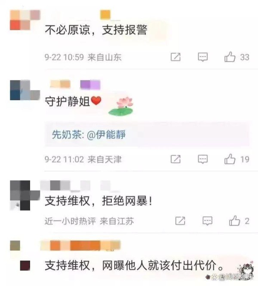
Task: Tap the 网曝他人就该付出代价 comment
Action: [x=134, y=266]
